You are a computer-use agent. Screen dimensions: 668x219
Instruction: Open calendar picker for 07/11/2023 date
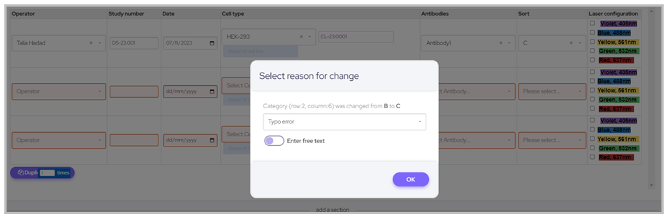(212, 43)
